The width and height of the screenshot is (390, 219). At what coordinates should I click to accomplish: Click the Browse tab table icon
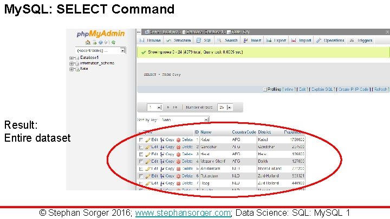tap(142, 40)
